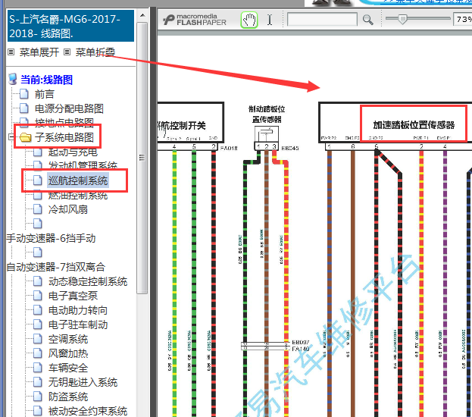Viewport: 472px width, 417px height.
Task: Open the 防盗系统 tree item
Action: (68, 397)
